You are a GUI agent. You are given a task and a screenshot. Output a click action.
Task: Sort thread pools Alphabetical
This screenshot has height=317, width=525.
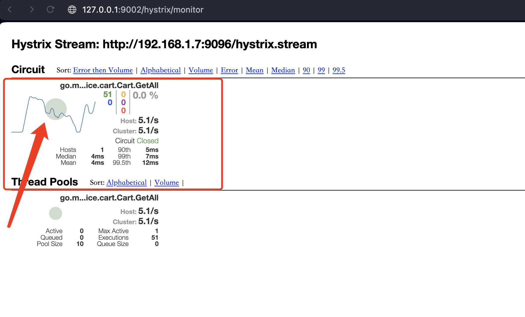click(x=126, y=182)
